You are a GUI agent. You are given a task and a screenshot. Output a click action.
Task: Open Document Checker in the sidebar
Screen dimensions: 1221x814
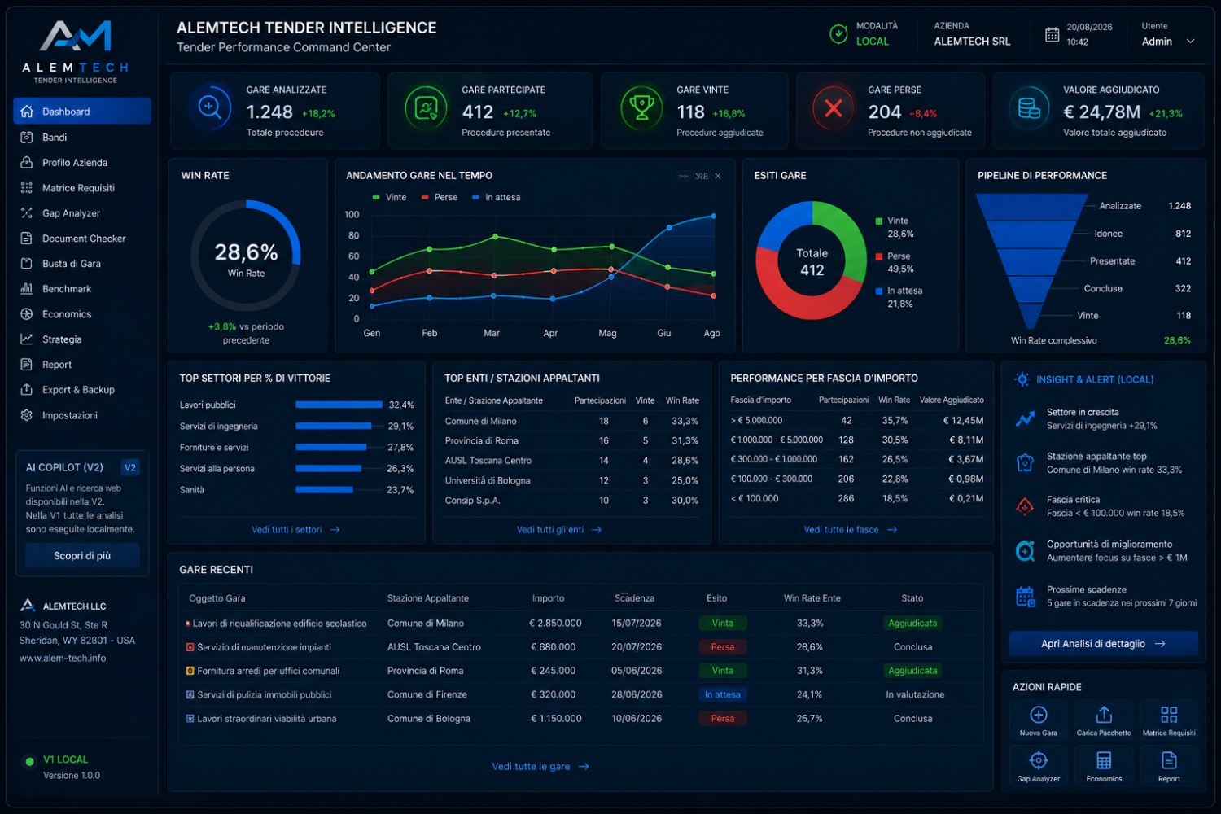point(81,238)
